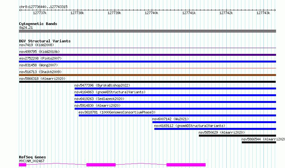Click the blue nsv6007142 variant bar
This screenshot has width=285, height=168.
point(214,122)
